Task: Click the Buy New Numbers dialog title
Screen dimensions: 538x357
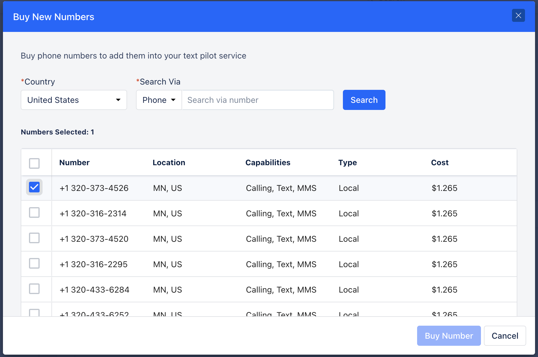Action: point(54,17)
